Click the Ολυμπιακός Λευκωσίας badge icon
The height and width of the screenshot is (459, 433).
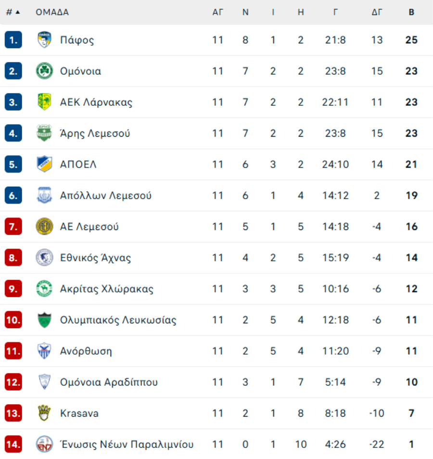pyautogui.click(x=44, y=320)
